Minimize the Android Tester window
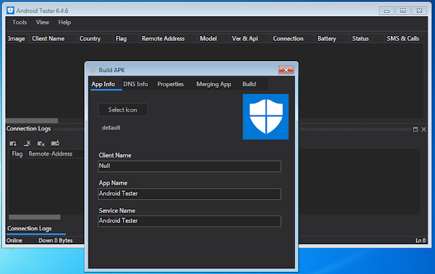Viewport: 435px width, 274px height. [x=387, y=11]
